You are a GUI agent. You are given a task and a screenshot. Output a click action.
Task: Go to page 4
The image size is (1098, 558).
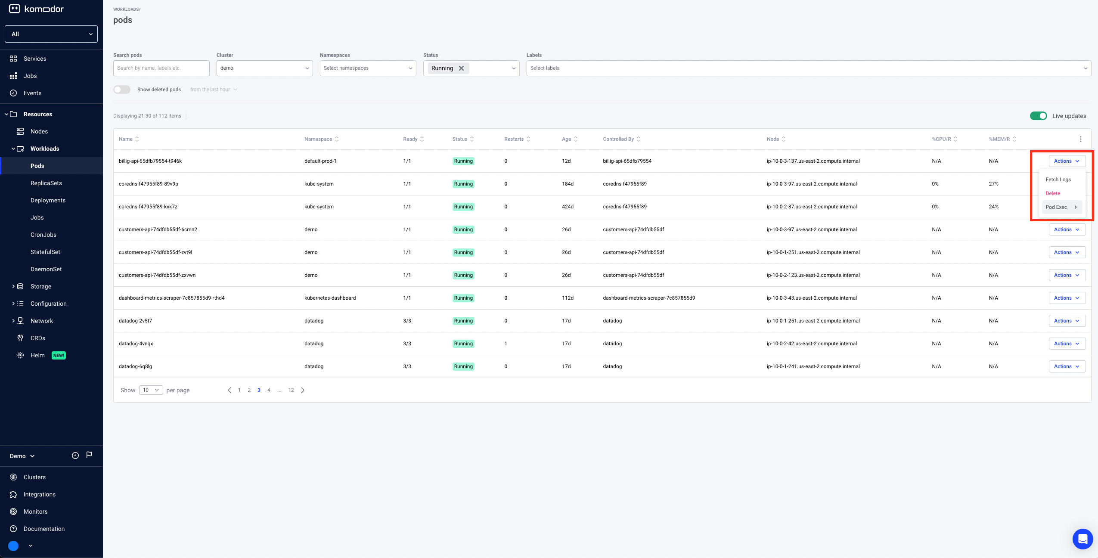tap(269, 390)
